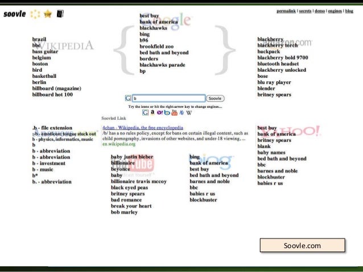Screen dimensions: 363x272
Task: Choose the blackberry torch suggestion
Action: tap(278, 45)
